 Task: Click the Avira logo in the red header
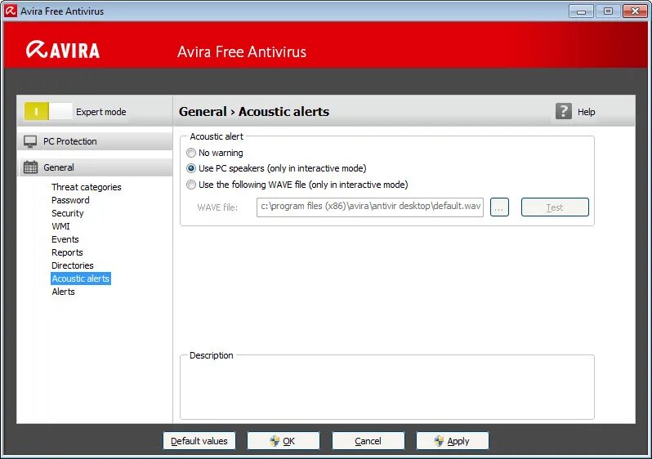tap(63, 50)
